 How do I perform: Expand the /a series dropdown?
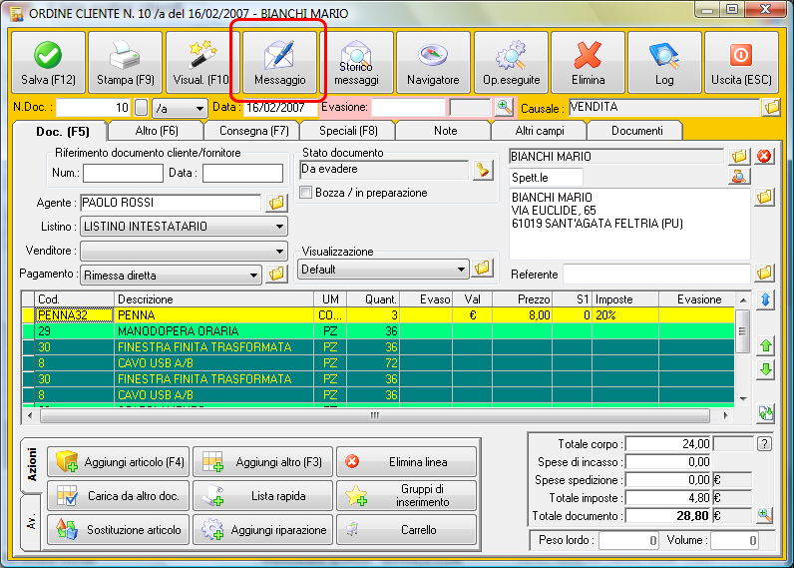pos(200,108)
